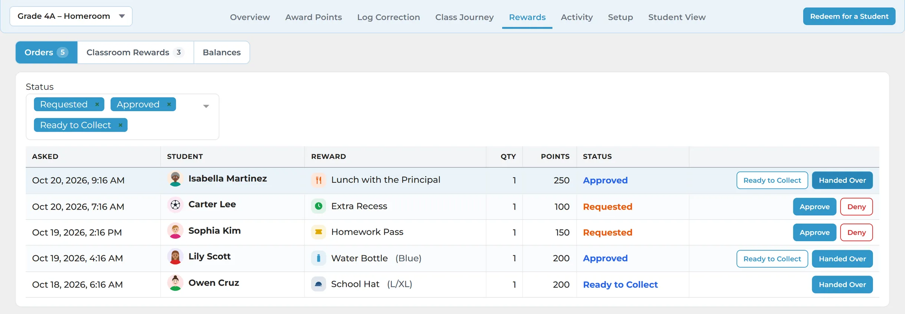Click the School Hat reward icon
Screen dimensions: 905x314
pyautogui.click(x=319, y=284)
